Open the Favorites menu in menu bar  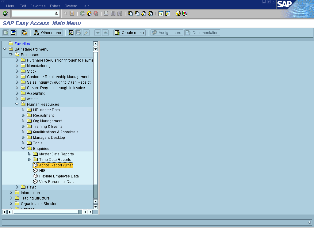38,6
